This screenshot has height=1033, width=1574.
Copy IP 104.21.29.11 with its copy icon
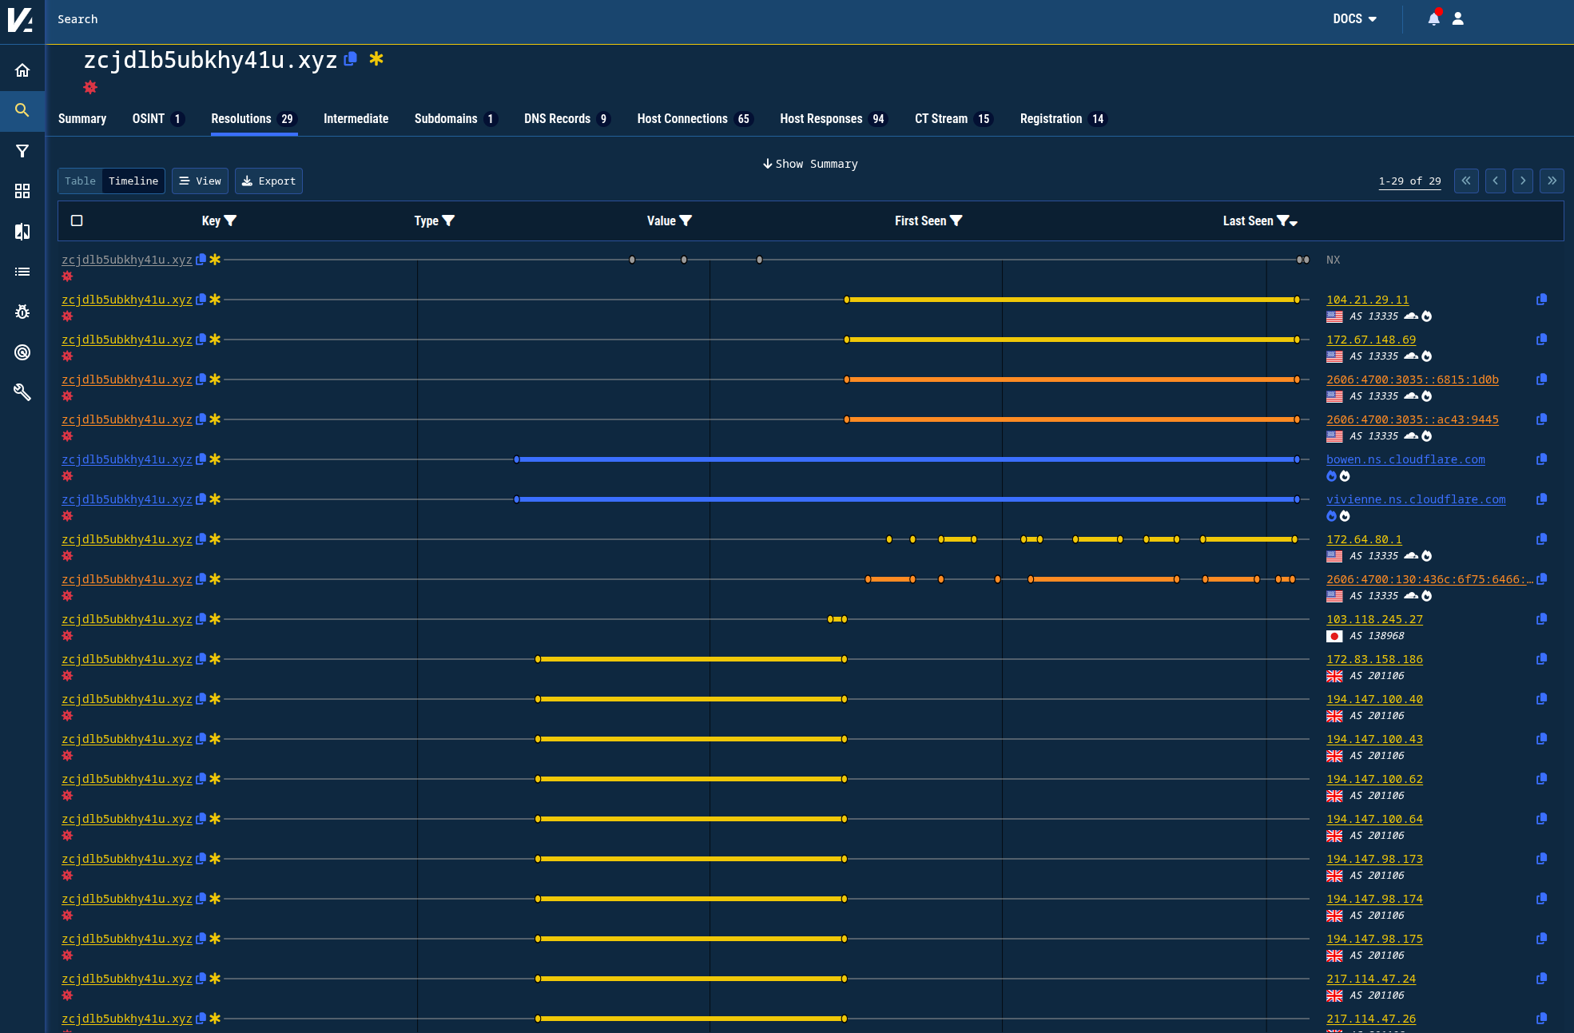click(1541, 300)
